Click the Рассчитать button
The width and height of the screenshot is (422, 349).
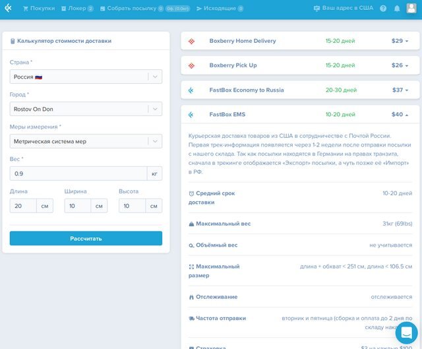[86, 238]
